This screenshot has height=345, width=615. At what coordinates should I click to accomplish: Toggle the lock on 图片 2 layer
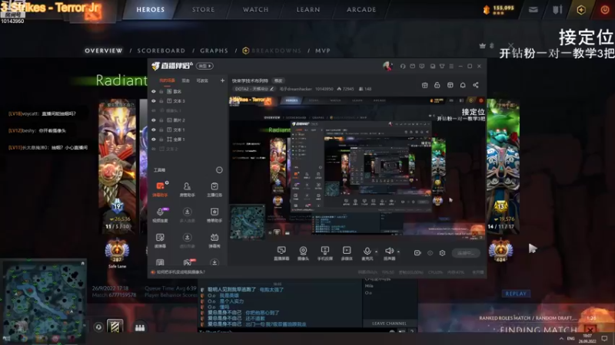point(161,120)
